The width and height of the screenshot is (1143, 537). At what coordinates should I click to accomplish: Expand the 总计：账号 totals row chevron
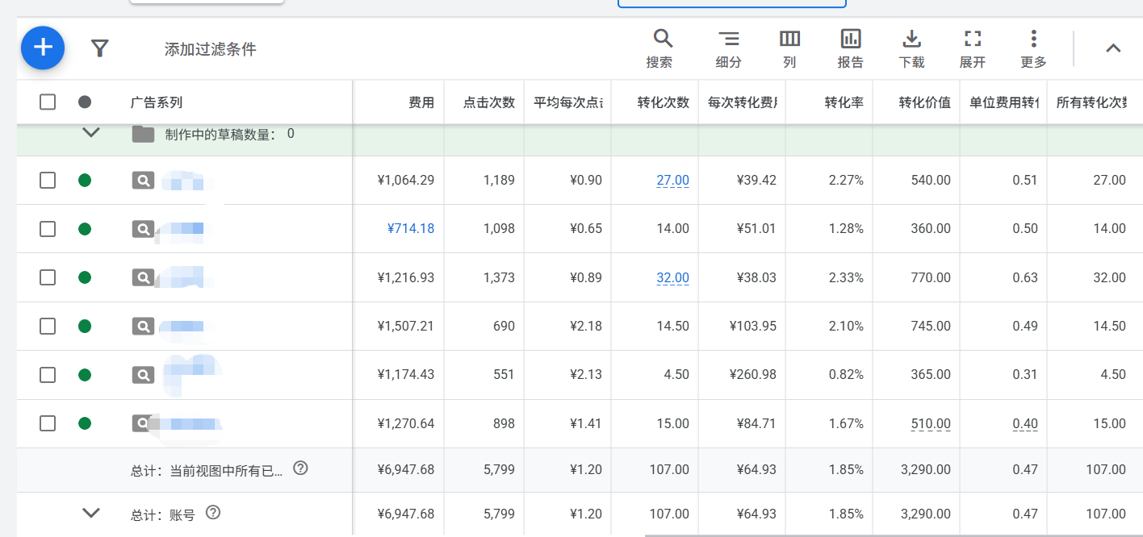[91, 513]
